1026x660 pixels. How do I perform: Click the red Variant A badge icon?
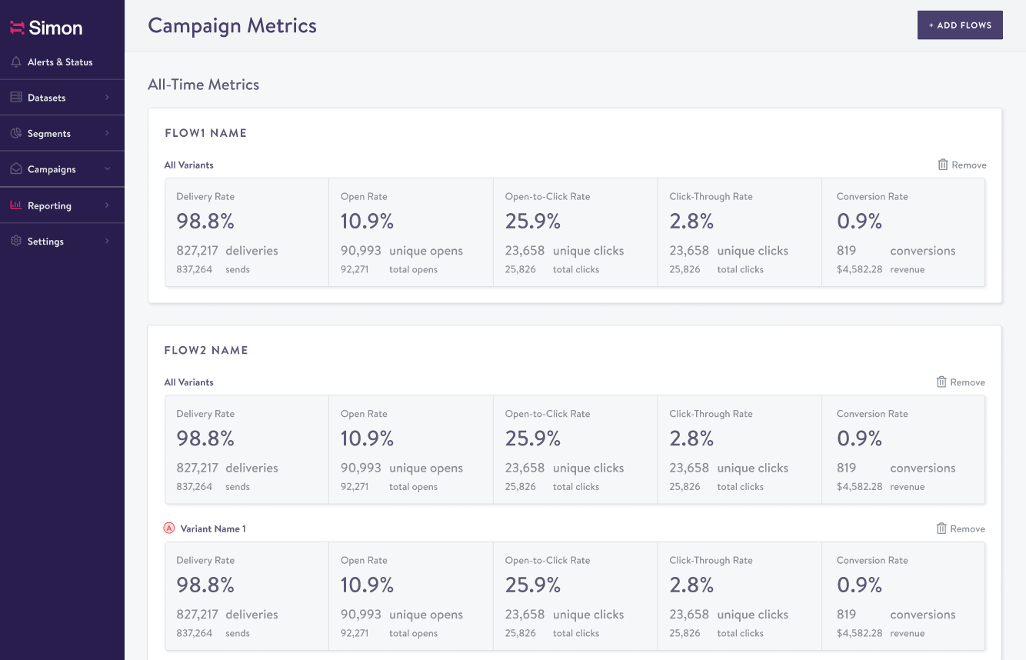pyautogui.click(x=169, y=528)
